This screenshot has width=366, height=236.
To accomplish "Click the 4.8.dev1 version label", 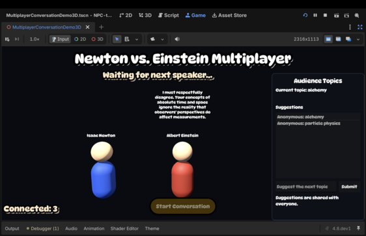I will 341,229.
